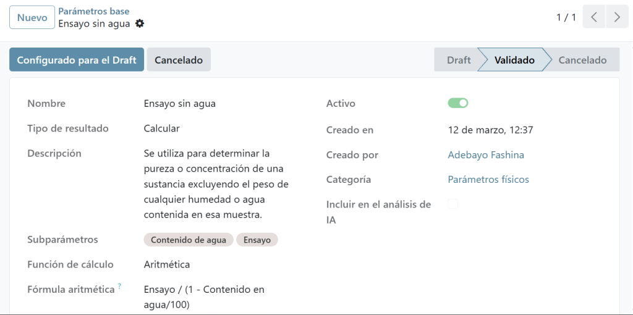Click the Nombre field value
This screenshot has height=315, width=633.
pyautogui.click(x=180, y=104)
